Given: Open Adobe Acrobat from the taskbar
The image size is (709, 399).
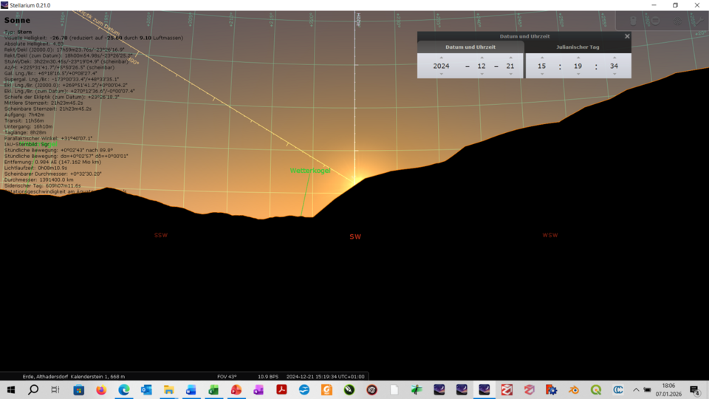Looking at the screenshot, I should click(x=281, y=389).
